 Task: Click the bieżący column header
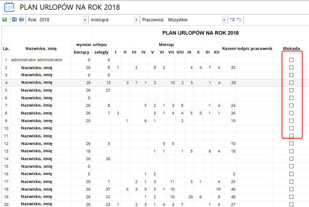(x=81, y=52)
